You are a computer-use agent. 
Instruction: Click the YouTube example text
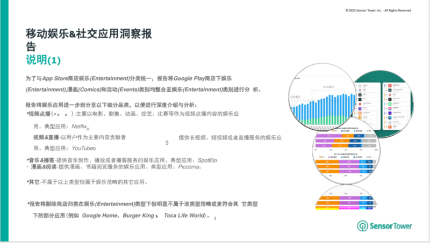point(83,148)
